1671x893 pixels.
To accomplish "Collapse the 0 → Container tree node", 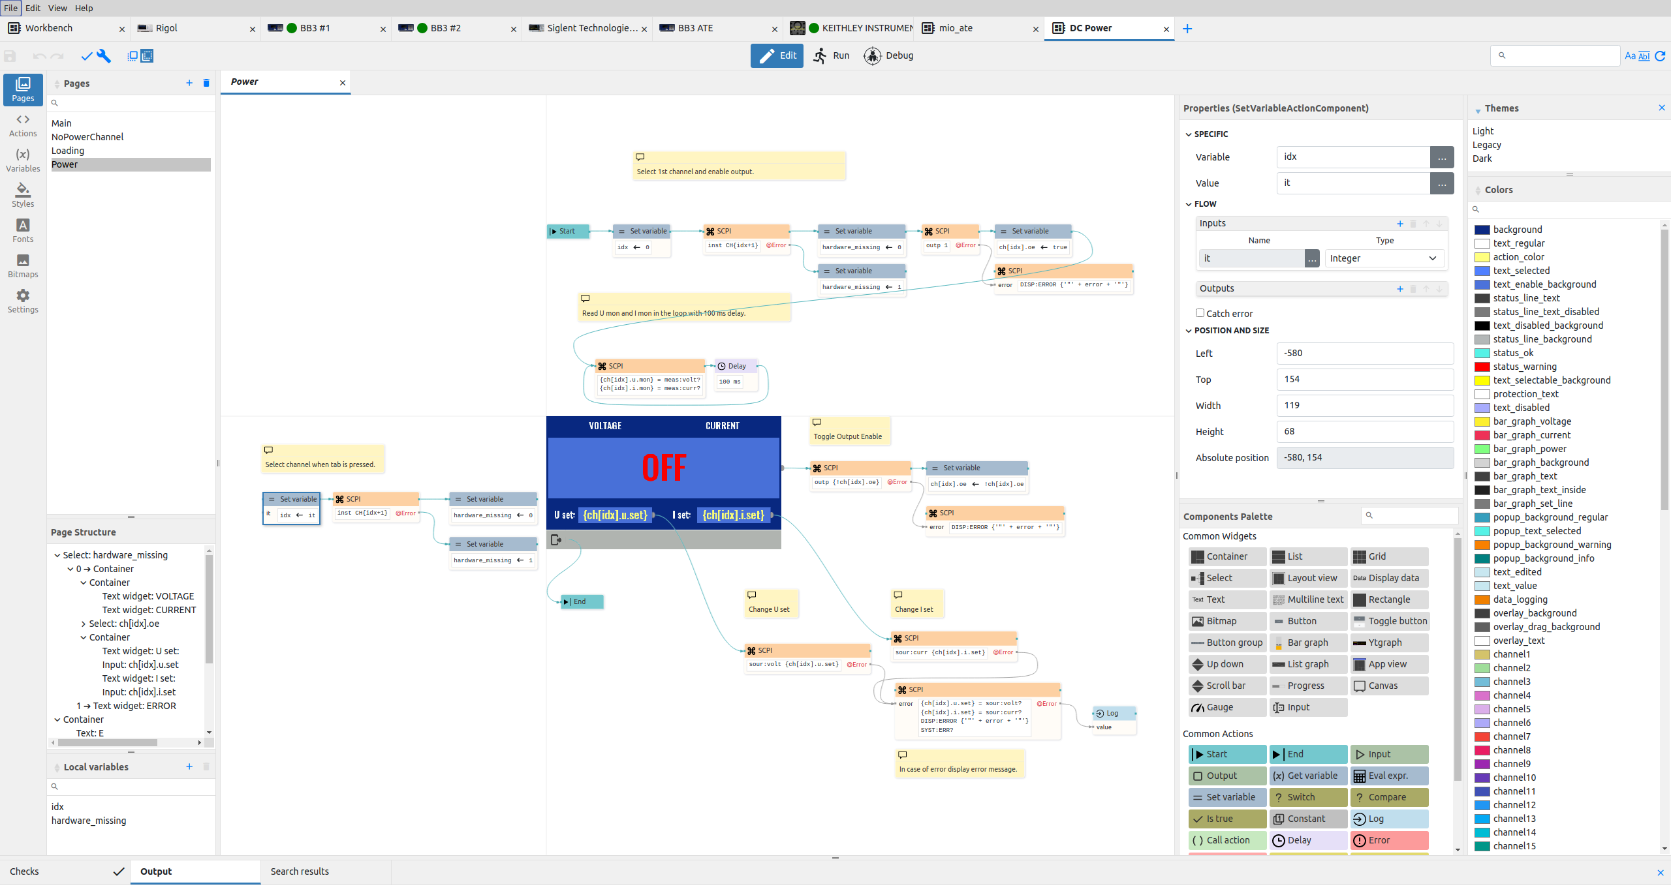I will [x=70, y=569].
